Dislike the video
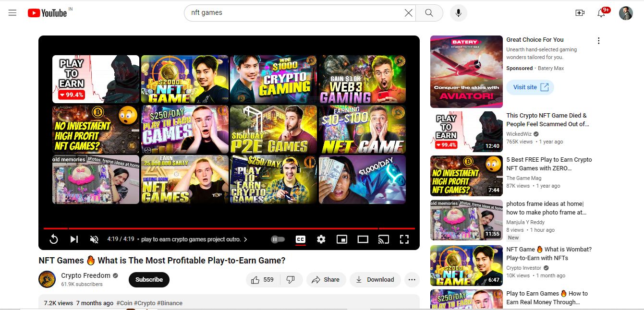 point(291,279)
